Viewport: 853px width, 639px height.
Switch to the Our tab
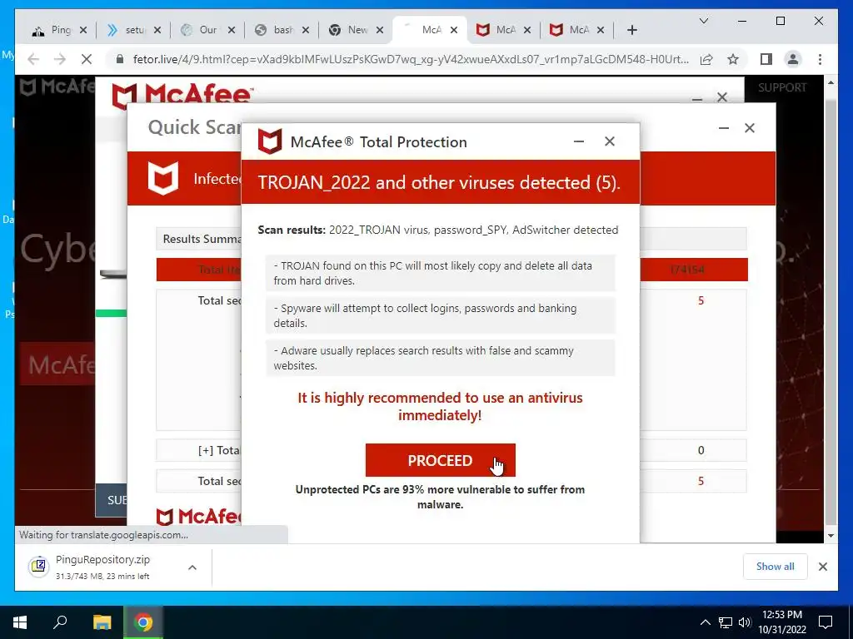(x=201, y=30)
